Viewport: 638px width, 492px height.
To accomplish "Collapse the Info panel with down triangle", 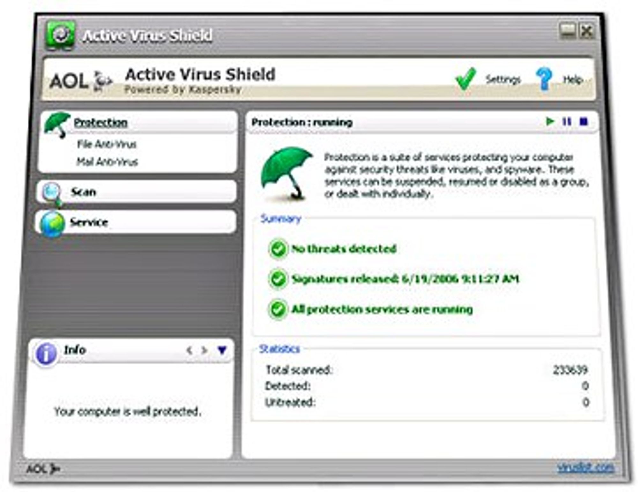I will (x=222, y=351).
